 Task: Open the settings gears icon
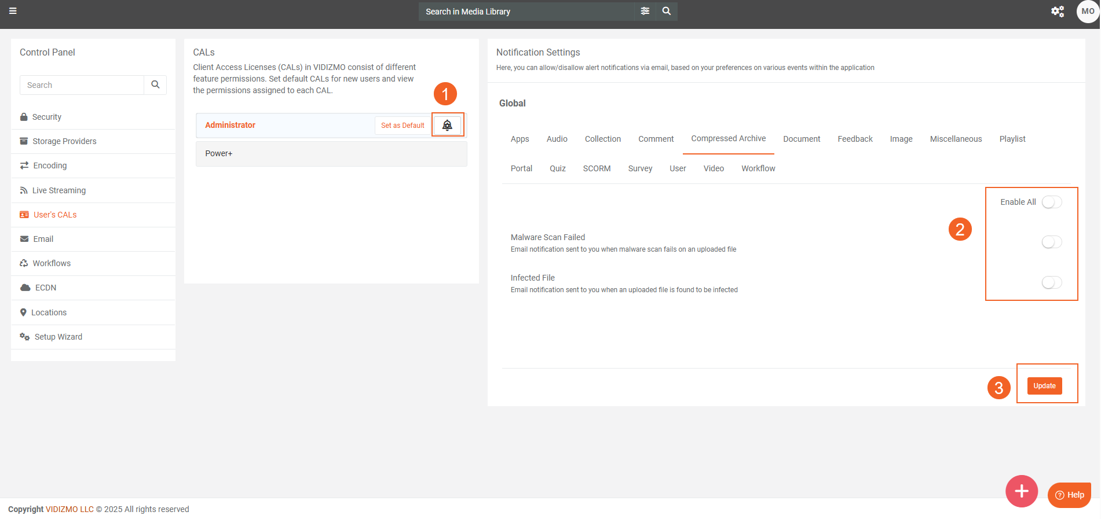[x=1057, y=12]
